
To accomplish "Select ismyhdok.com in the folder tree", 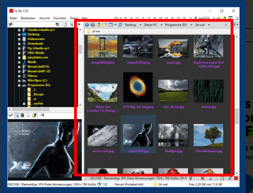I will click(38, 57).
